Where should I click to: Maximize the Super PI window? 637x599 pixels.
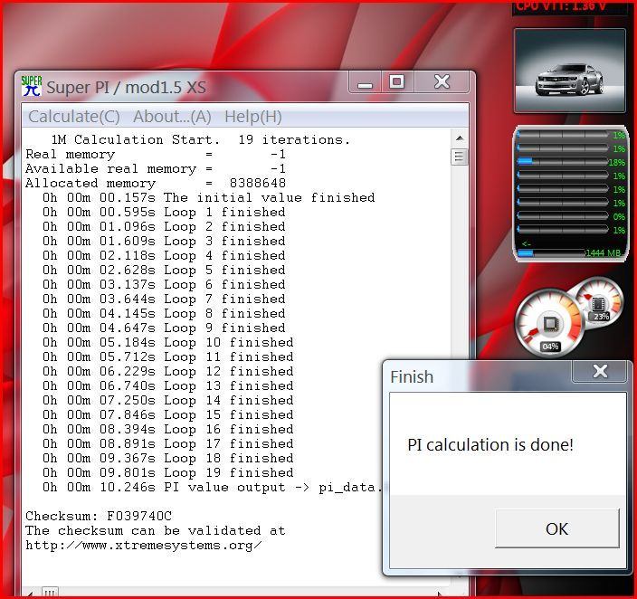tap(397, 82)
